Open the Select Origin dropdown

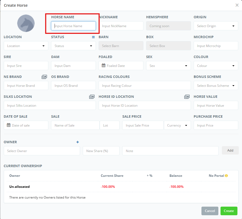(216, 26)
